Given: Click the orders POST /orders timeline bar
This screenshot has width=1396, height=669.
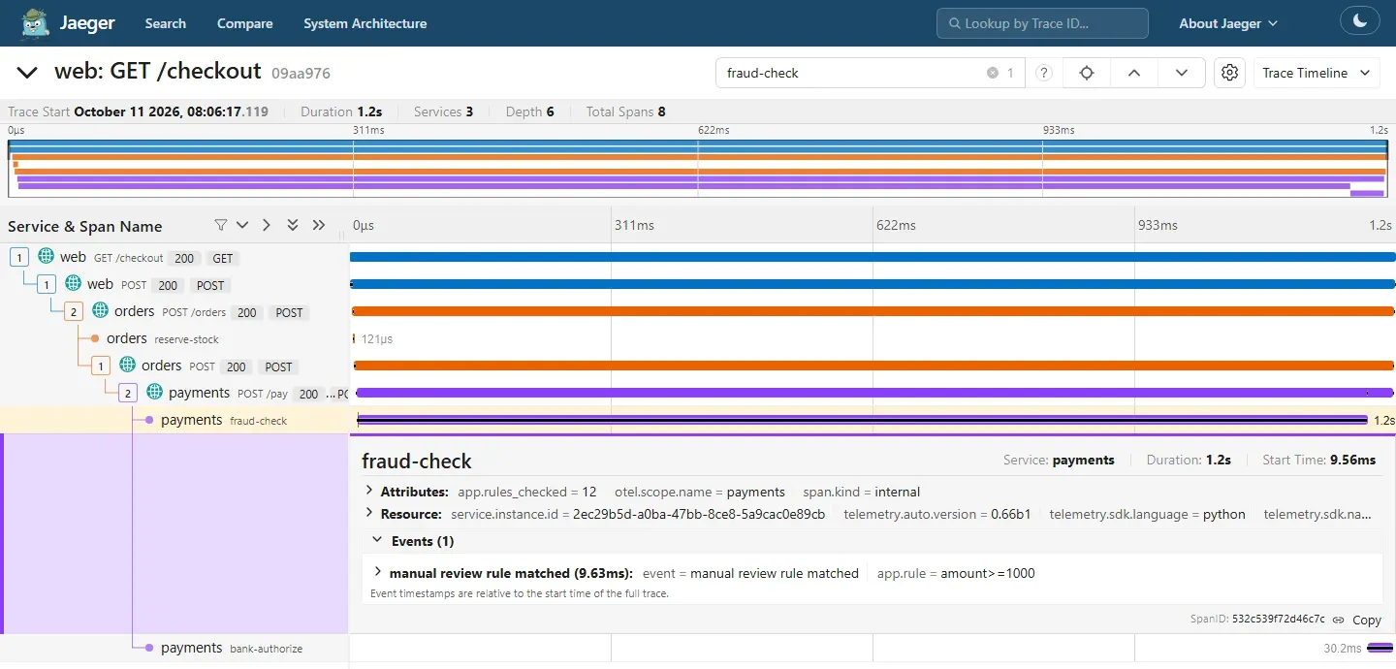Looking at the screenshot, I should 873,311.
